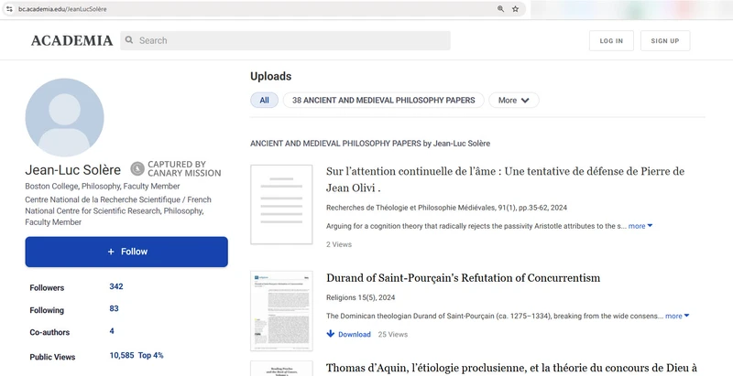Select 38 Ancient and Medieval Philosophy Papers tab

[x=383, y=101]
